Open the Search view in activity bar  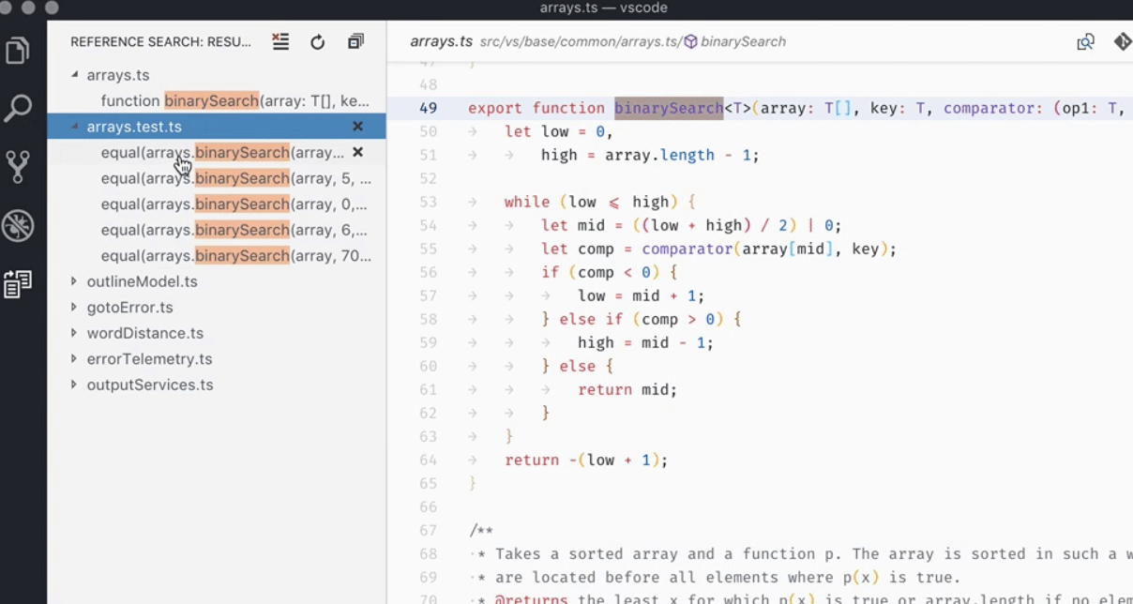18,108
